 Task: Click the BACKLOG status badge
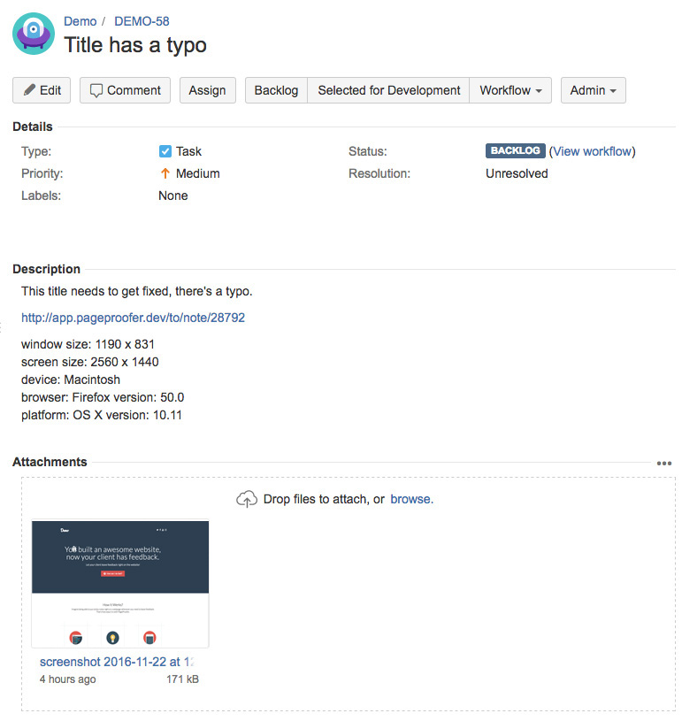tap(515, 151)
